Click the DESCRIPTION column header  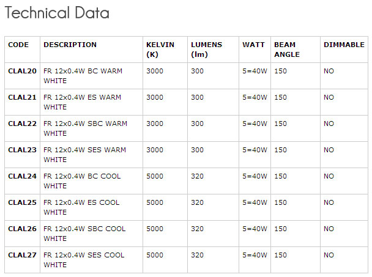click(x=70, y=45)
